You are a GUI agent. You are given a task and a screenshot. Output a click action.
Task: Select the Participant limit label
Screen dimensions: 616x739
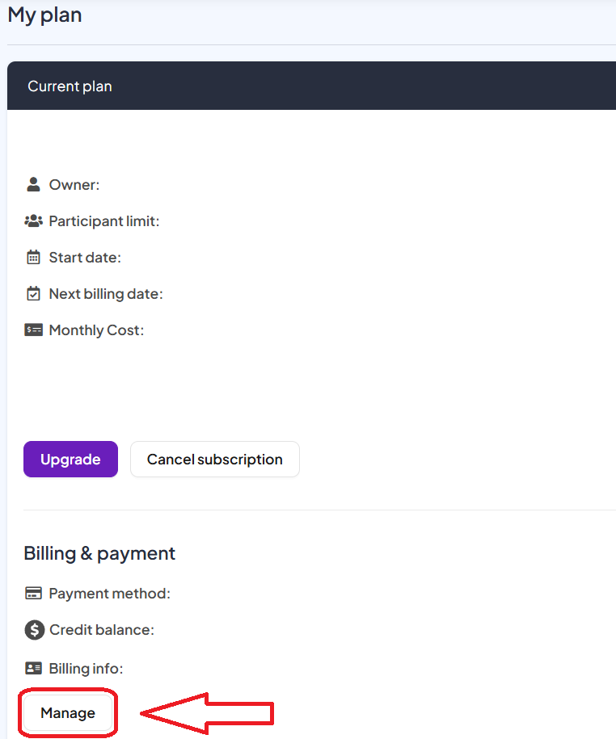pyautogui.click(x=104, y=221)
